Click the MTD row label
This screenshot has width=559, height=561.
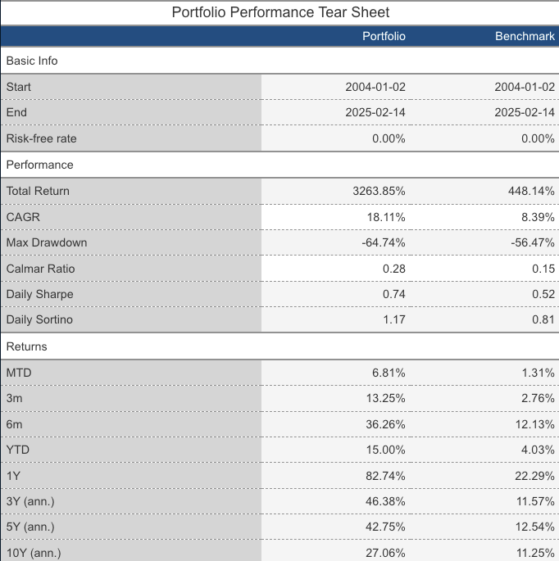coord(18,373)
